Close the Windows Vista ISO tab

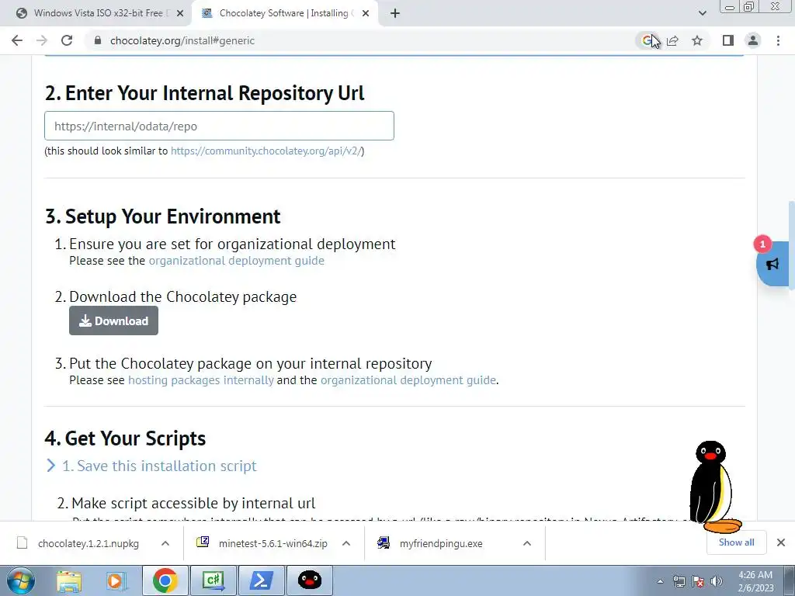point(180,14)
